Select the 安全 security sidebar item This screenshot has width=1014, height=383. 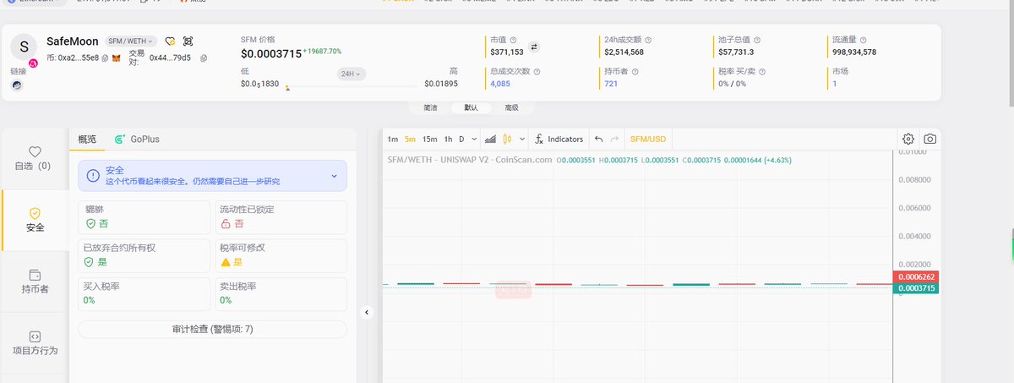pyautogui.click(x=35, y=220)
